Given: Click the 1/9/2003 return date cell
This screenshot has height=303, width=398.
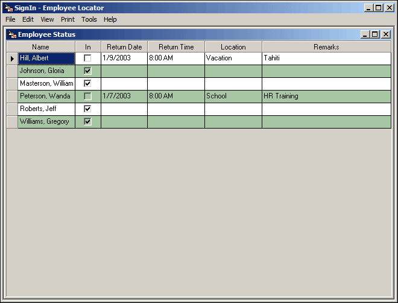Looking at the screenshot, I should pos(124,59).
